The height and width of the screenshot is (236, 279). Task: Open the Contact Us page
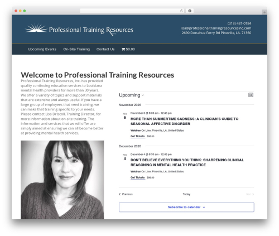point(105,49)
